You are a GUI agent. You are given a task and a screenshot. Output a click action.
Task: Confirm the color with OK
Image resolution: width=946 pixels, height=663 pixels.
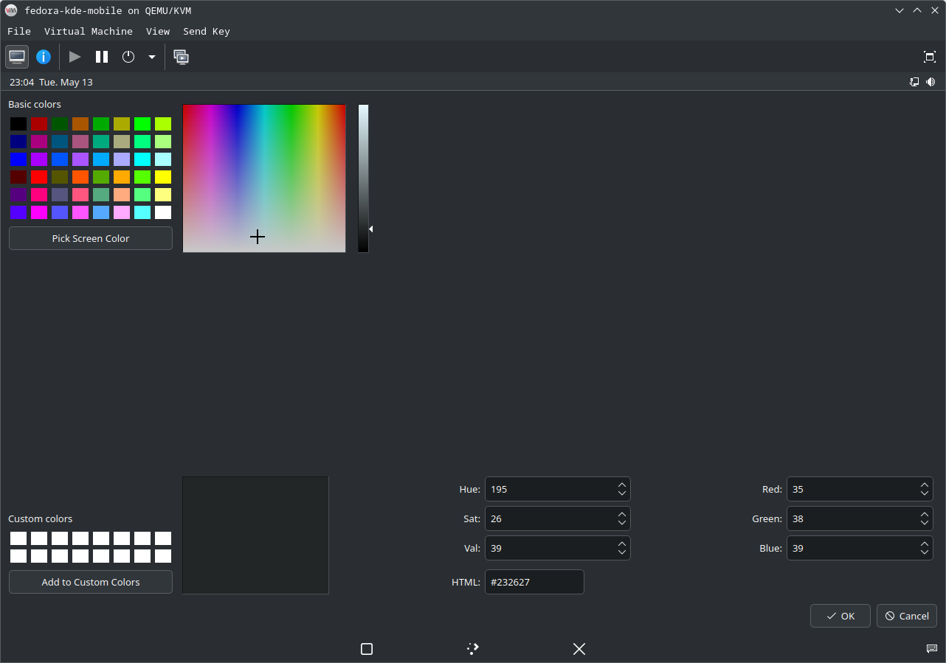840,616
